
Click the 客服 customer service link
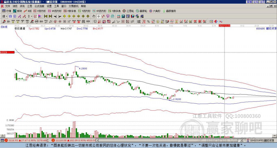point(249,2)
